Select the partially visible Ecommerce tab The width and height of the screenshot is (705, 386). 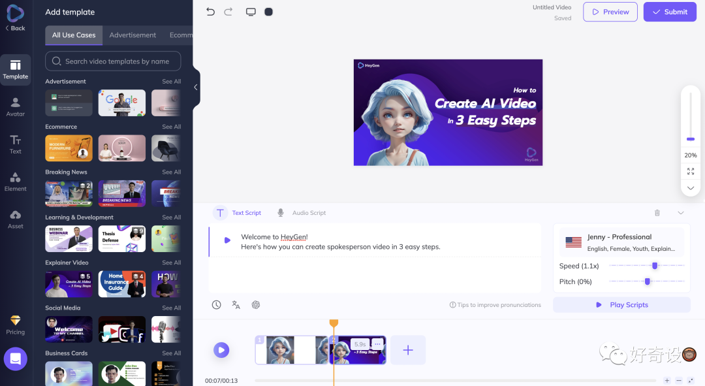(181, 35)
